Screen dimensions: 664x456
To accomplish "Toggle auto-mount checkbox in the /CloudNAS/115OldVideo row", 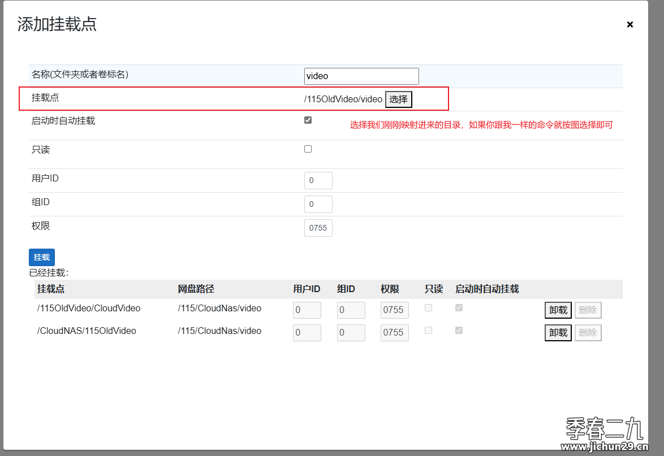I will (459, 330).
